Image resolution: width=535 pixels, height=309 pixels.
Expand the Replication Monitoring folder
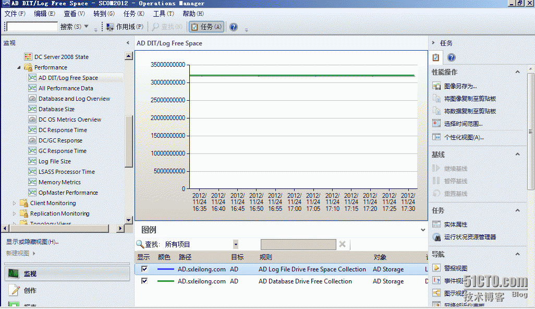click(14, 213)
